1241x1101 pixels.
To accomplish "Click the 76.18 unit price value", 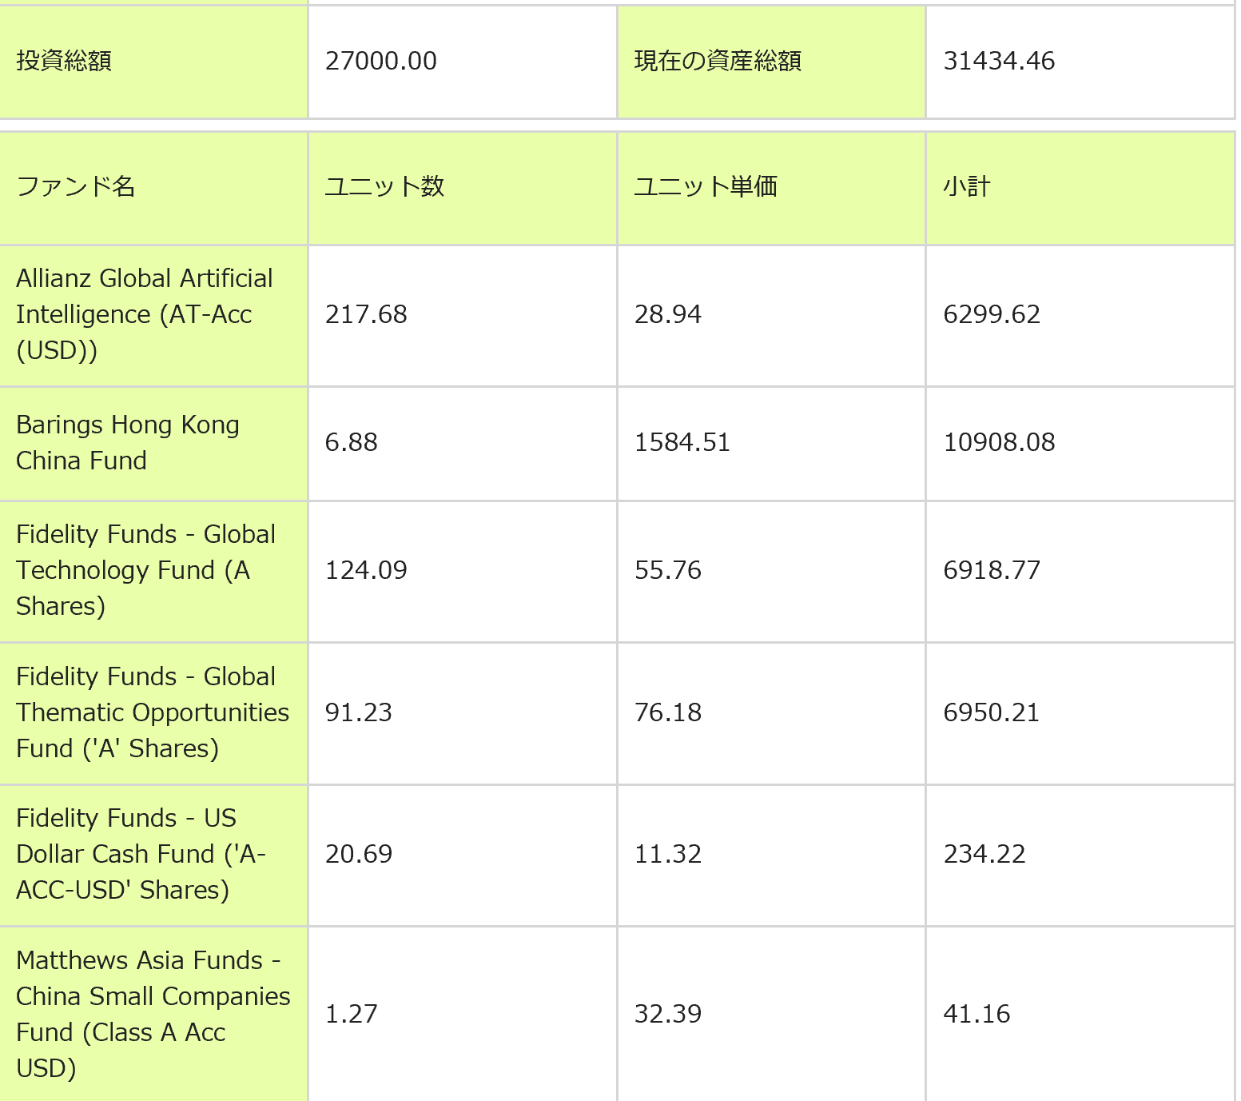I will pyautogui.click(x=667, y=712).
